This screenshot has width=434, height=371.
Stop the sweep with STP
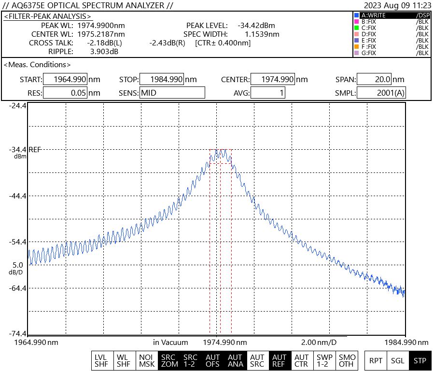[420, 361]
